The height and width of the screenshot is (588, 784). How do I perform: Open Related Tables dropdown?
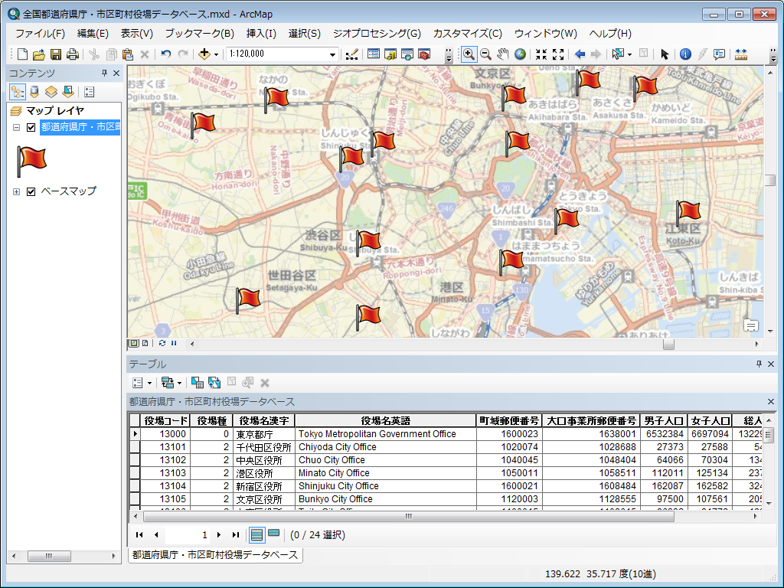171,383
